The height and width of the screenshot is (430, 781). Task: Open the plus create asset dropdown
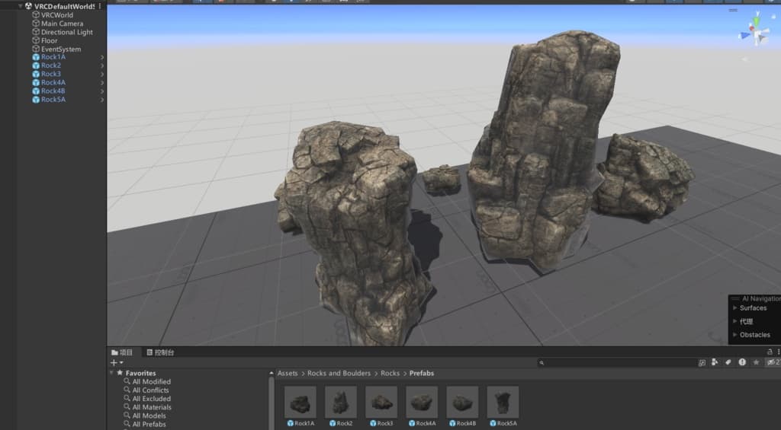(x=116, y=363)
